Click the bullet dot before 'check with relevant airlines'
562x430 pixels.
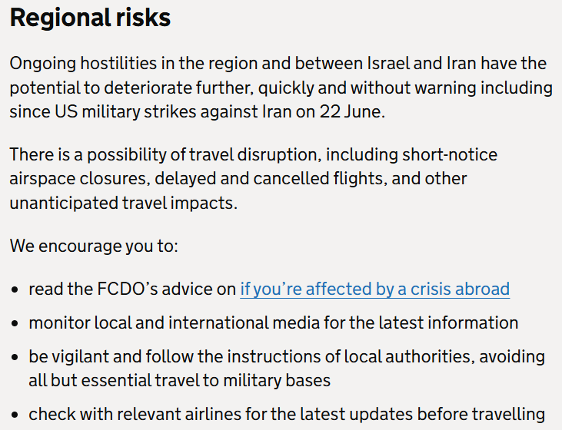[15, 415]
